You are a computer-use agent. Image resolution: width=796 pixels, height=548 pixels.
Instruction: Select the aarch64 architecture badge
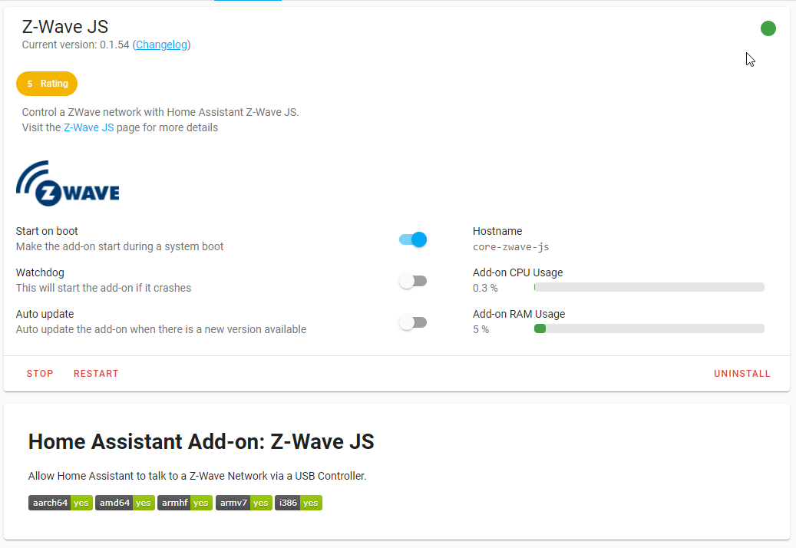coord(60,503)
